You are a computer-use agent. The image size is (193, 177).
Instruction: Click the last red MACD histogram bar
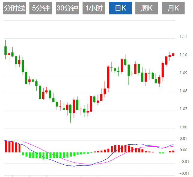[x=173, y=151]
